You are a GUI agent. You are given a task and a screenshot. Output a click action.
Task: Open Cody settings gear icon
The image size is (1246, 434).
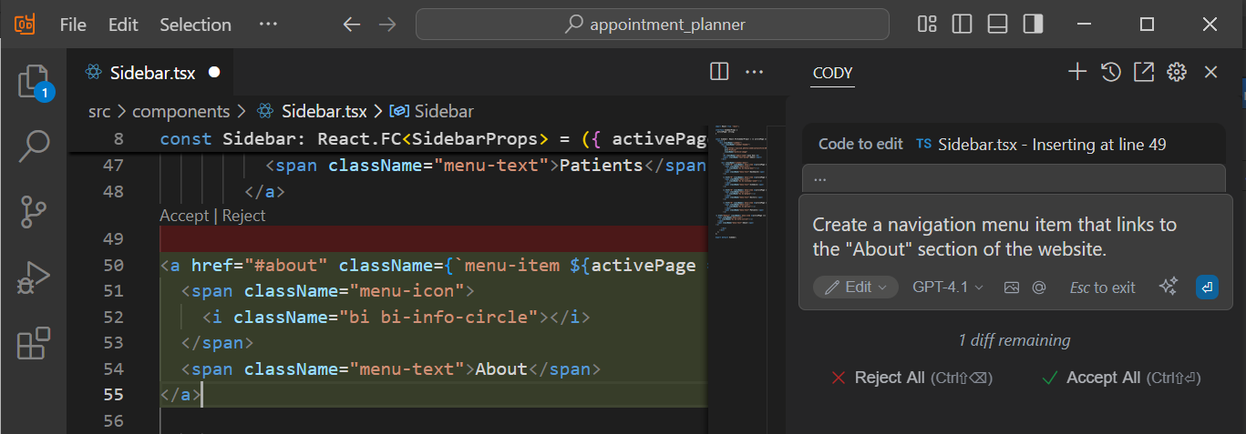[1177, 73]
